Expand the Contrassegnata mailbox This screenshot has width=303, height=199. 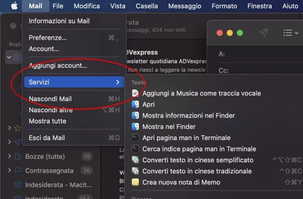coord(9,170)
